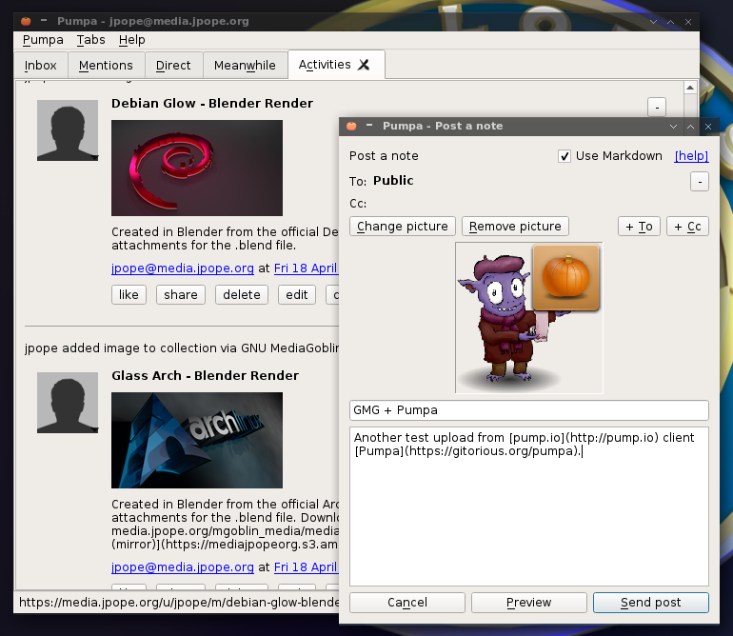Open the Tabs menu
Image resolution: width=733 pixels, height=636 pixels.
91,40
